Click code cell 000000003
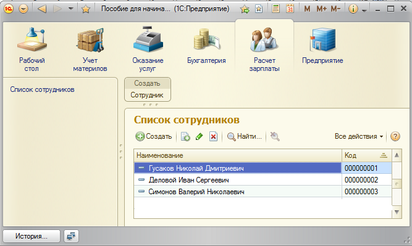The height and width of the screenshot is (246, 412). point(366,192)
